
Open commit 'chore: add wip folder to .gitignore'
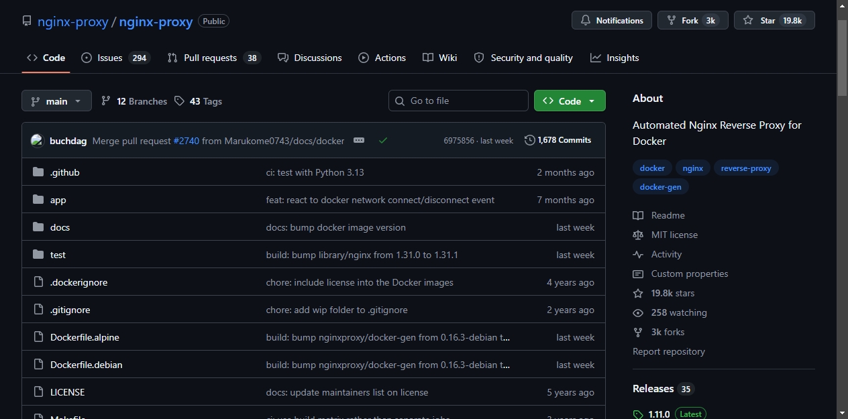[337, 310]
